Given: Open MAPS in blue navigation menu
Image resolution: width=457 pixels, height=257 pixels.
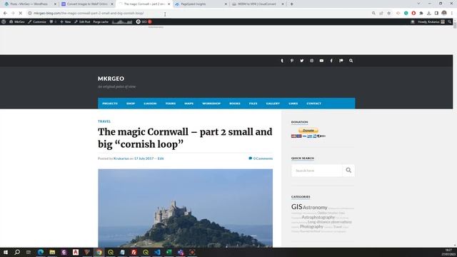Looking at the screenshot, I should coord(189,104).
